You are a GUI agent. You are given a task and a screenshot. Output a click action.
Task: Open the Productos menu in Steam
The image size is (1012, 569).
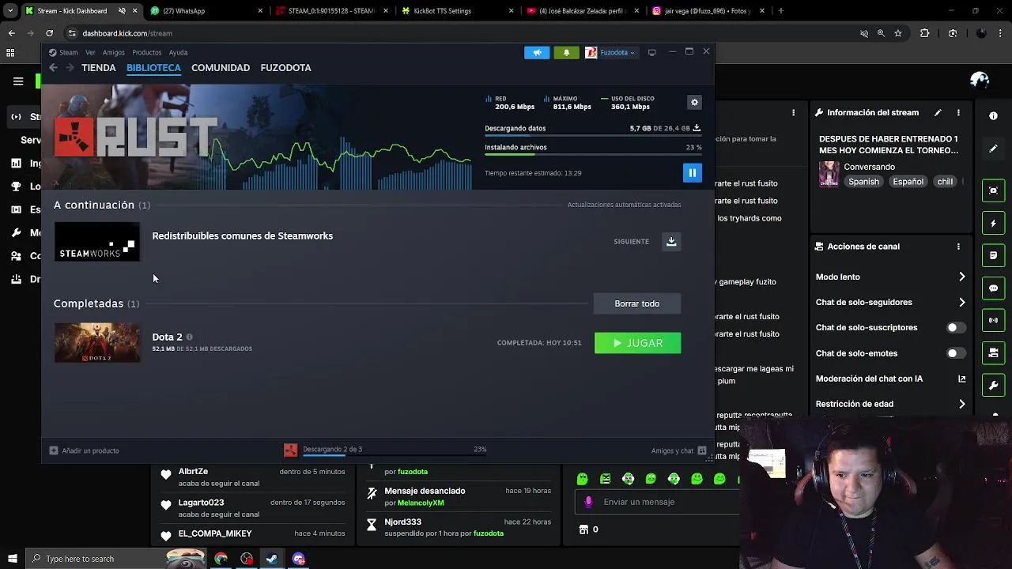pos(146,52)
